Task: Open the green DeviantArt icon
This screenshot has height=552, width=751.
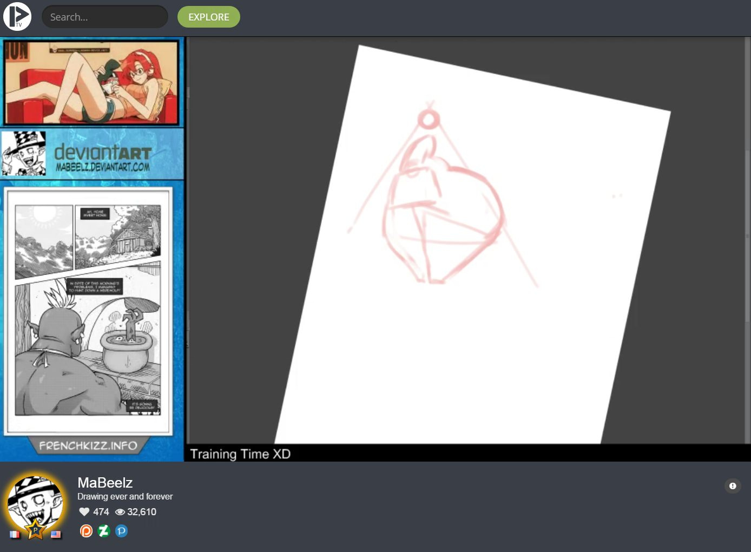Action: (104, 531)
